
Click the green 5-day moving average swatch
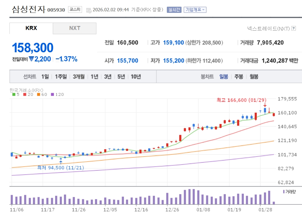tap(14, 94)
